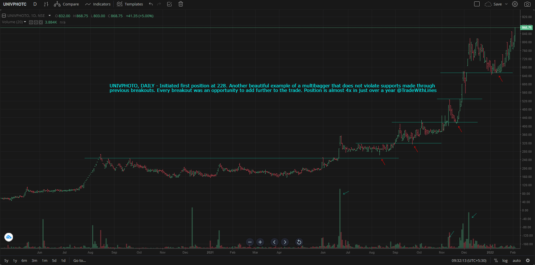Collapse the UNIVPHOTO legend with minus icon
This screenshot has height=265, width=535.
pyautogui.click(x=4, y=15)
